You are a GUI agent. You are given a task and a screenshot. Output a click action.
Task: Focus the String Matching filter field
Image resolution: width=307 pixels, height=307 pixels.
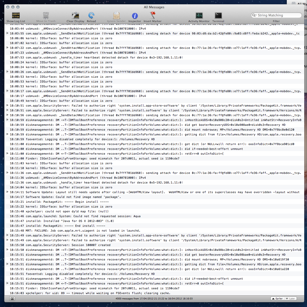(x=276, y=15)
